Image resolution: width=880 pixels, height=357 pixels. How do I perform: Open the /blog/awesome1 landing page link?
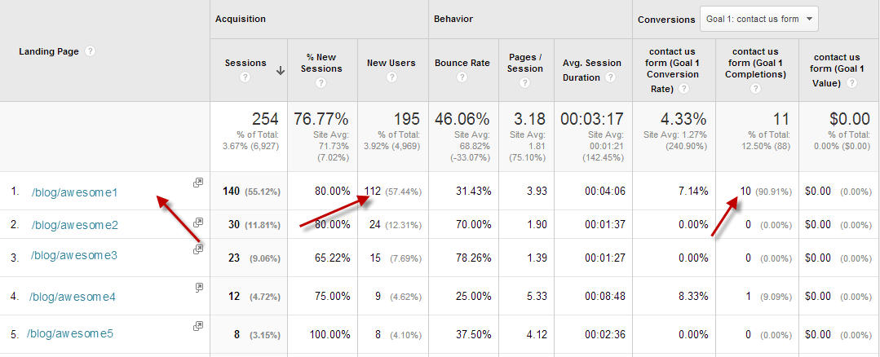click(x=75, y=193)
